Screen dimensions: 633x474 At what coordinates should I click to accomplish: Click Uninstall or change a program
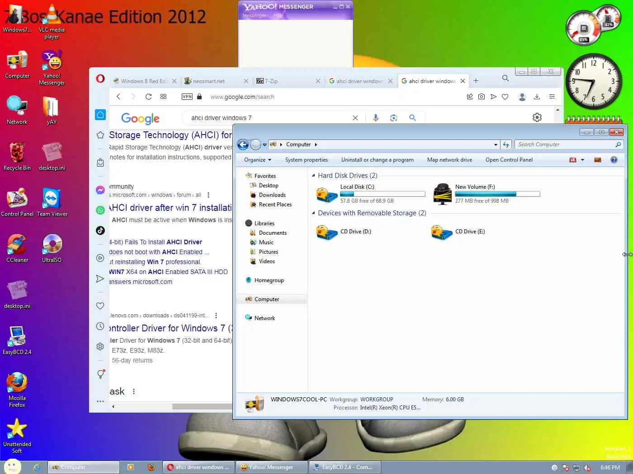378,160
